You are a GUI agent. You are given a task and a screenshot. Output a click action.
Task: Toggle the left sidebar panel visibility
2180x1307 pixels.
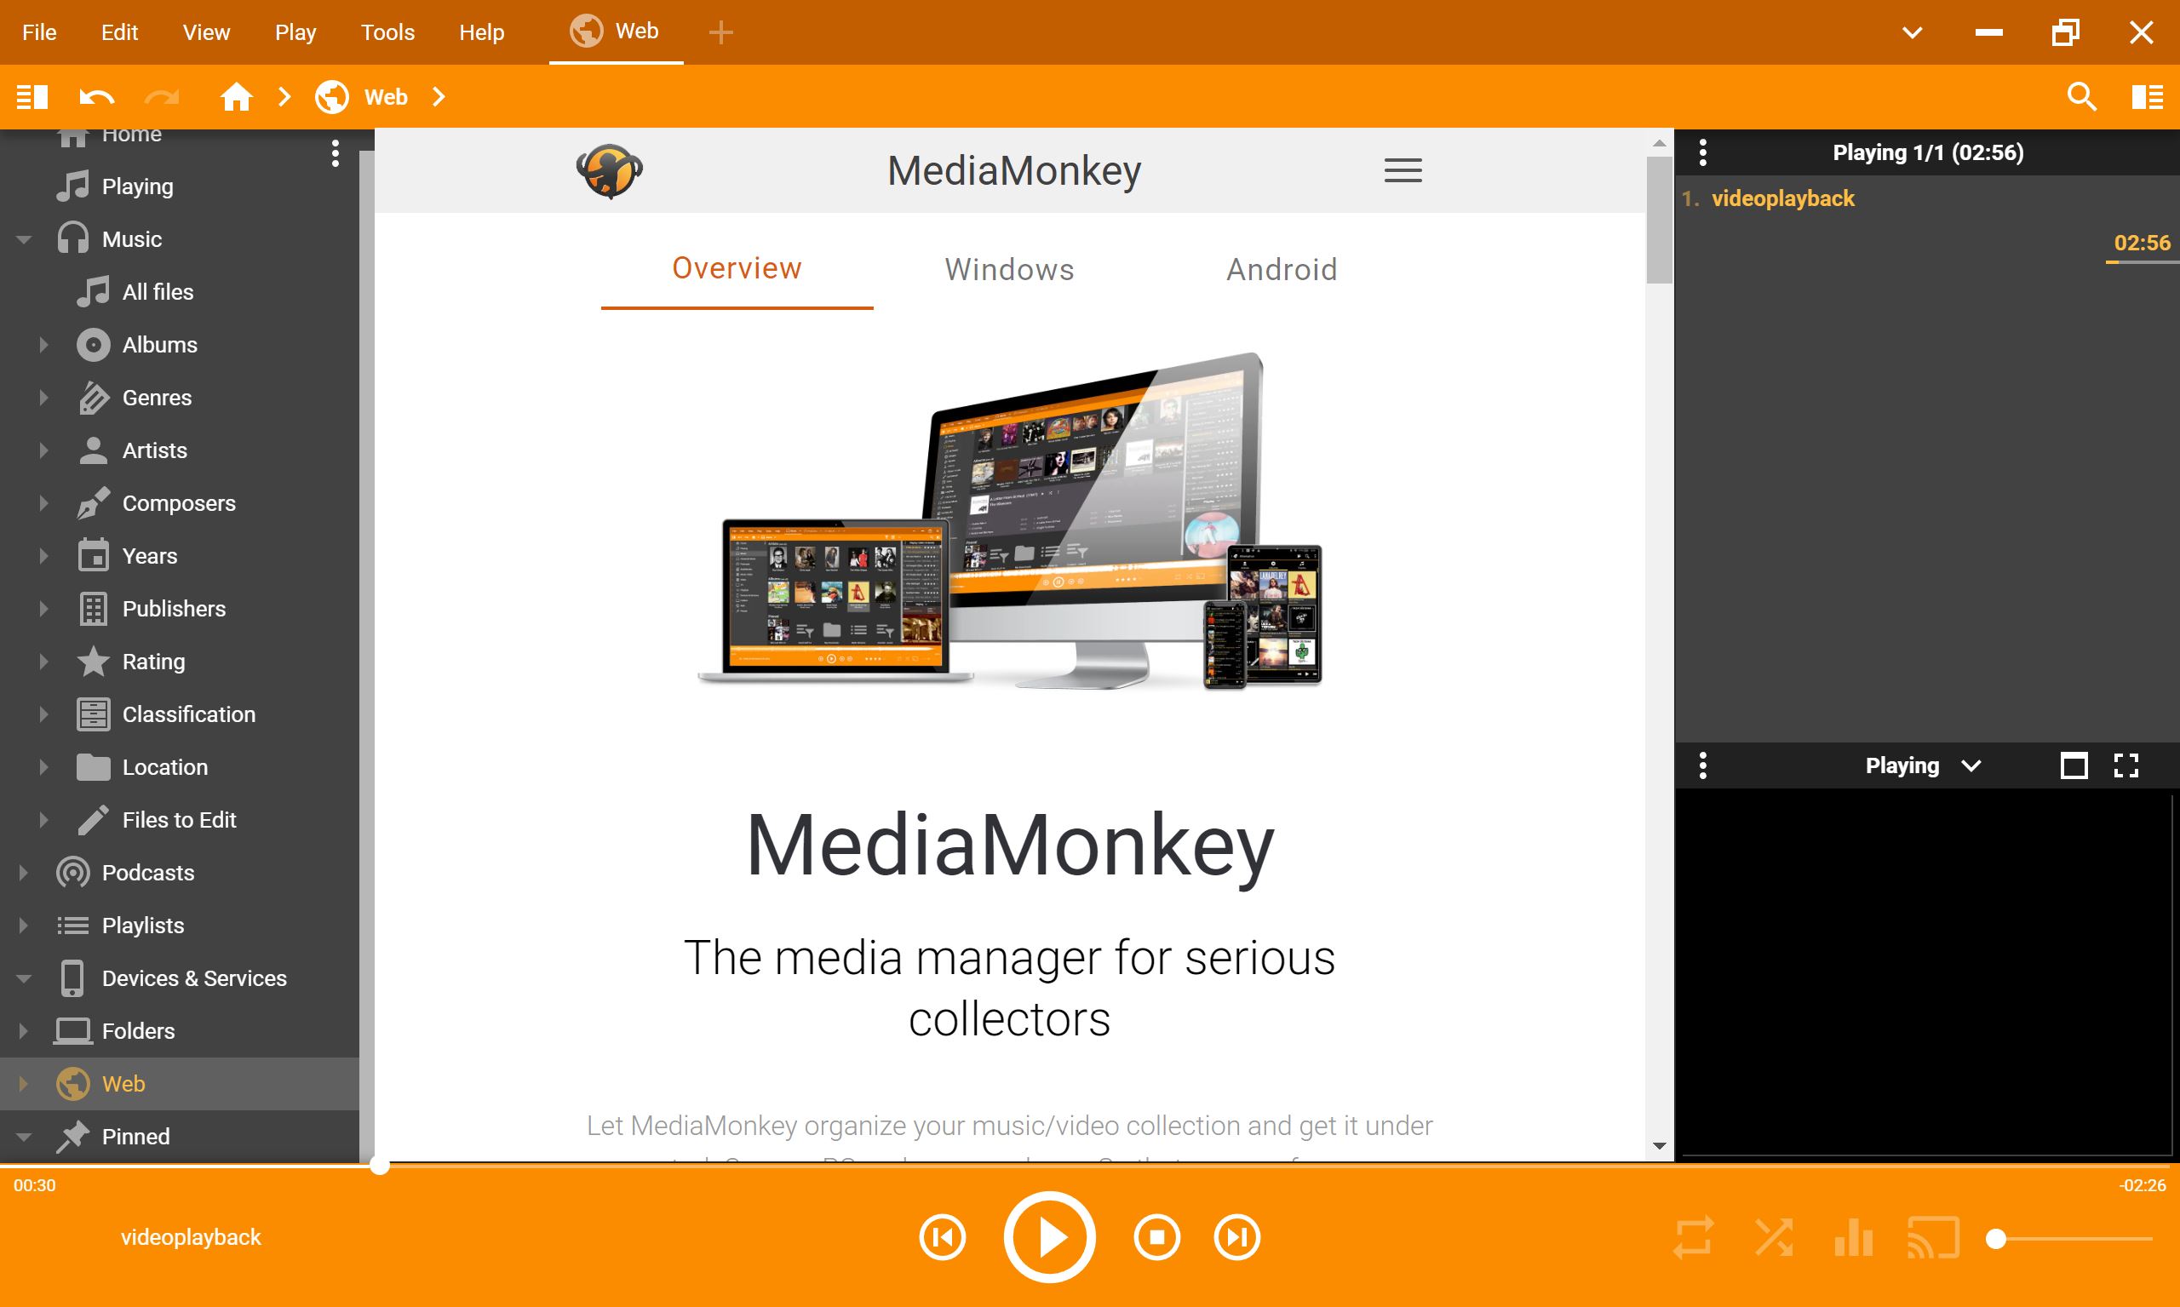pyautogui.click(x=32, y=96)
